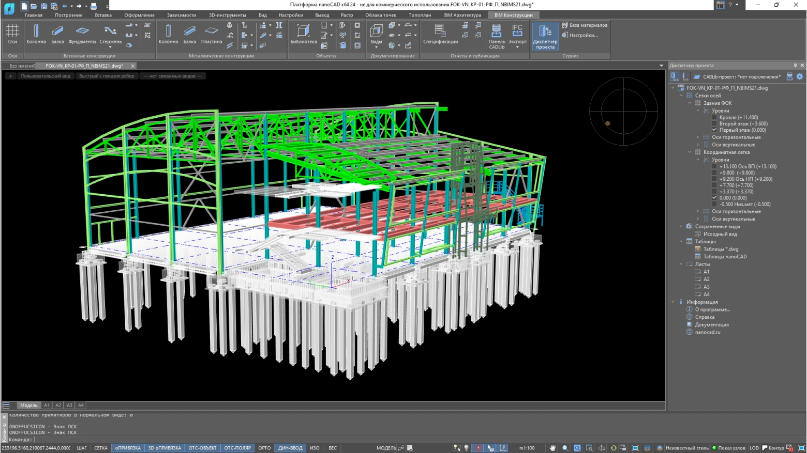Click in the Команда input line

pos(207,440)
